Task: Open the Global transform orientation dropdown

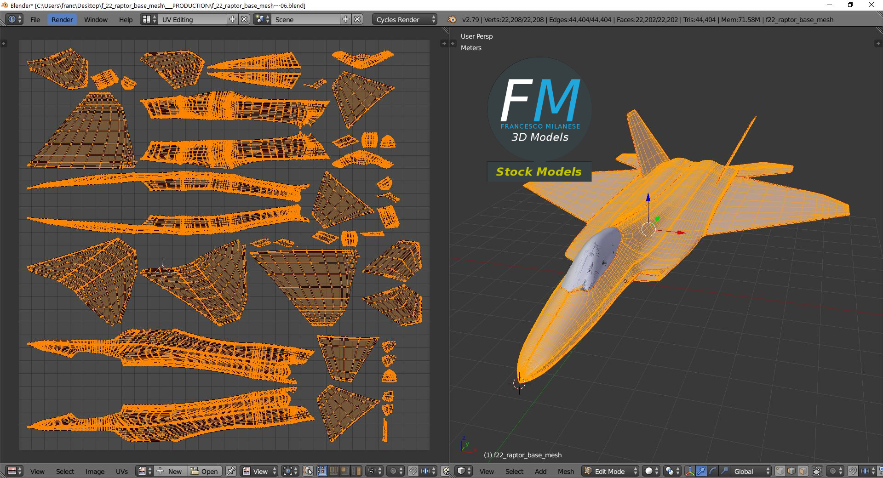Action: pos(751,471)
